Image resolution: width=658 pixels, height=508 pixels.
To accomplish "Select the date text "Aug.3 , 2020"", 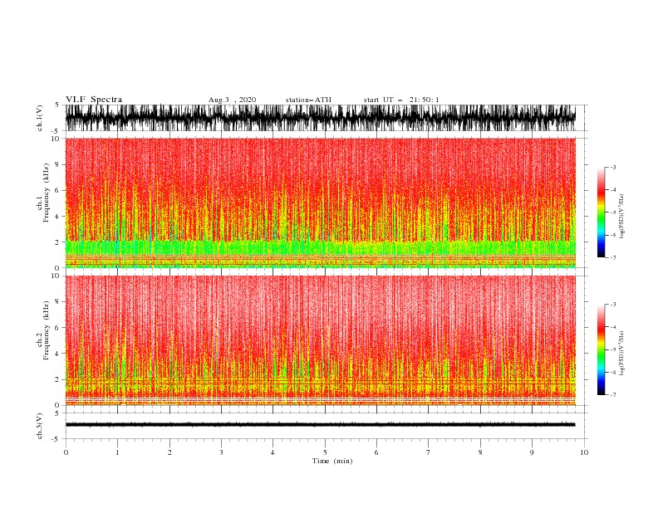I will (x=232, y=100).
